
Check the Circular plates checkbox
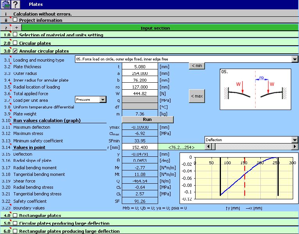click(15, 43)
